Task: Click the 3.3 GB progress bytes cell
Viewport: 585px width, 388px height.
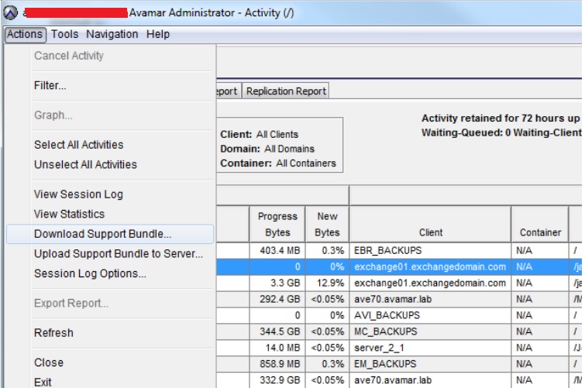Action: [277, 283]
